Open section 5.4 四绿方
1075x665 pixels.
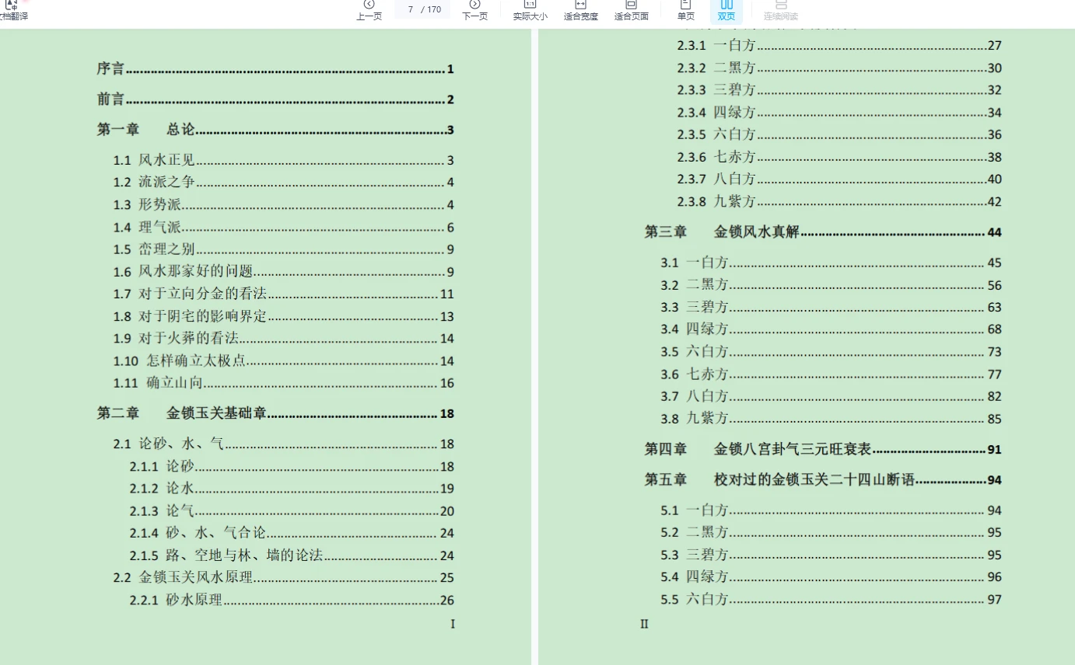[832, 577]
